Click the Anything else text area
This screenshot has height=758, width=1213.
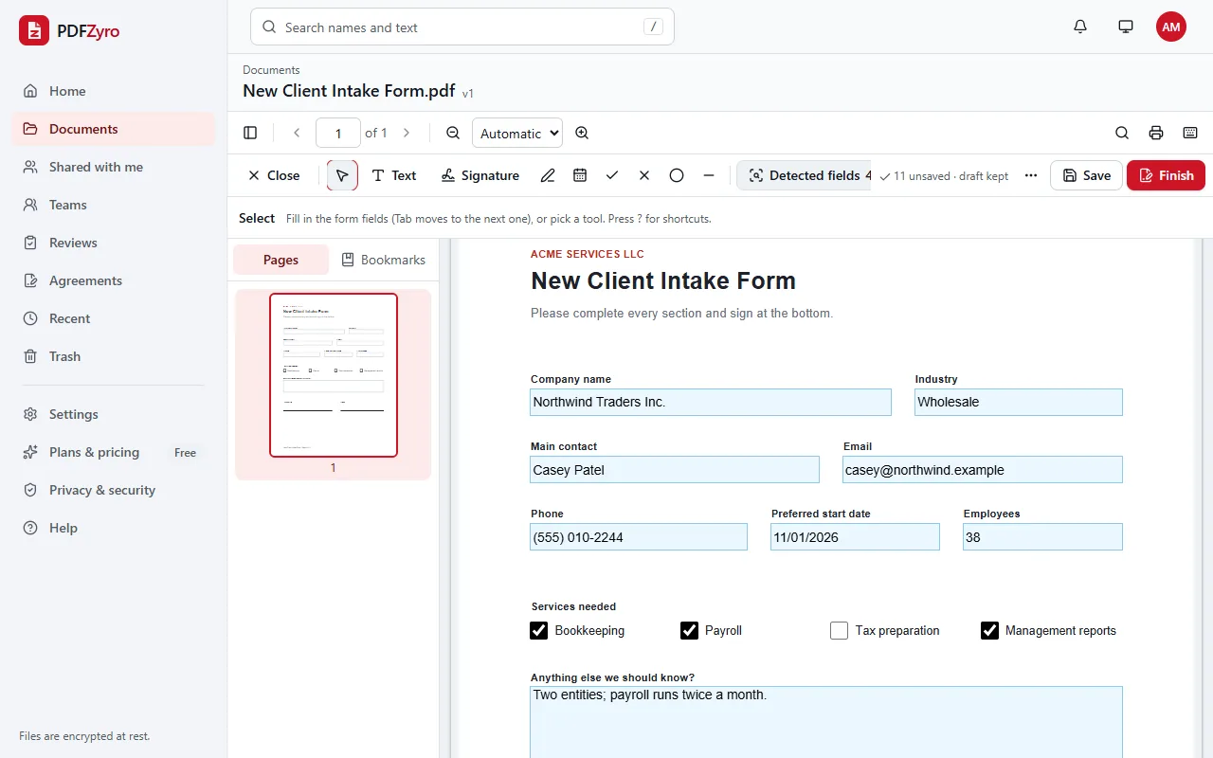(826, 722)
